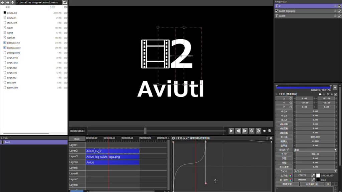Open the font (フォント) dropdown
342x192 pixels.
[315, 171]
